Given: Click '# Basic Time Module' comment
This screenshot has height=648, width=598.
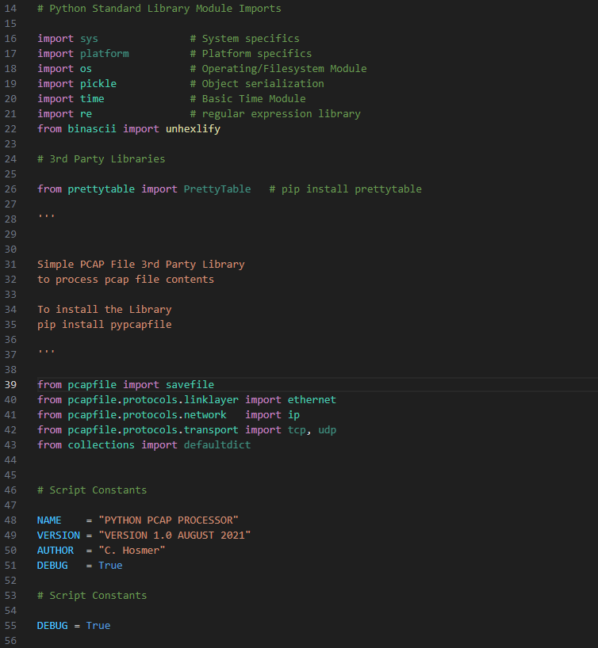Looking at the screenshot, I should click(248, 99).
